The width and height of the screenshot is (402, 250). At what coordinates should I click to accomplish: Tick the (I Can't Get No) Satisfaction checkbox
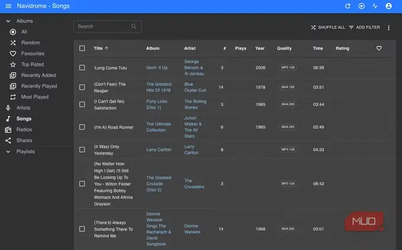point(82,104)
